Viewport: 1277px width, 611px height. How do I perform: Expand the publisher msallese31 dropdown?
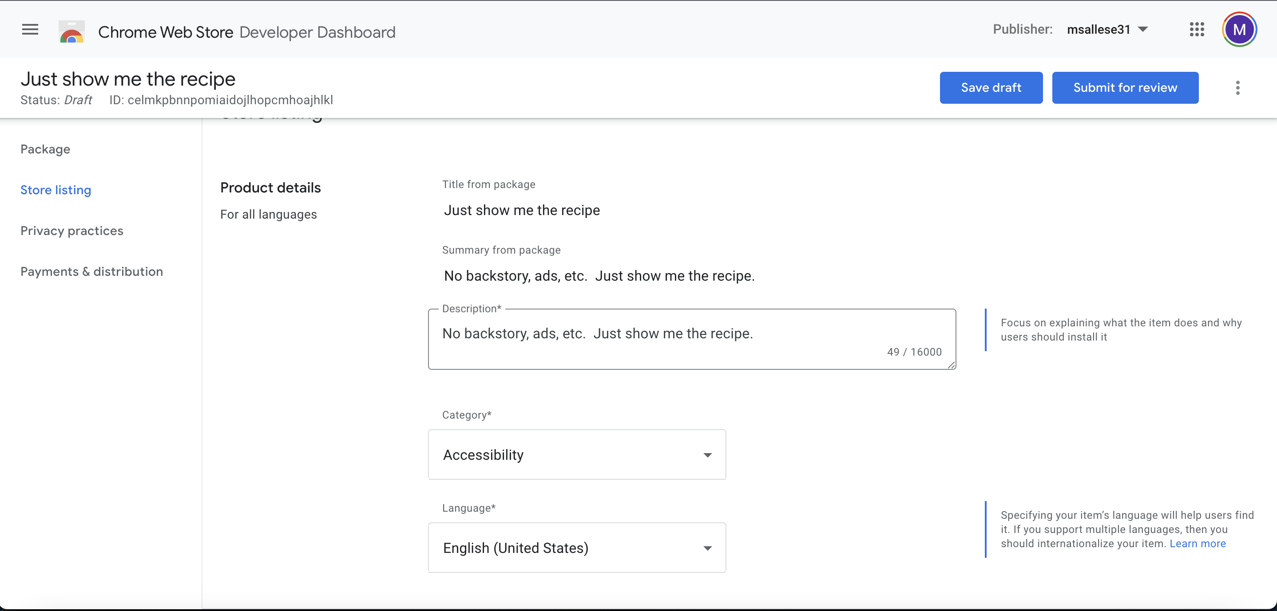pyautogui.click(x=1107, y=30)
